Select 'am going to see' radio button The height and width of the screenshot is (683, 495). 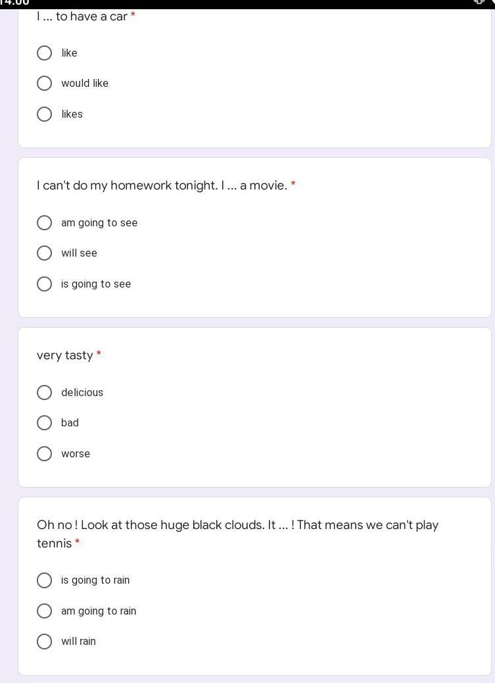(45, 223)
